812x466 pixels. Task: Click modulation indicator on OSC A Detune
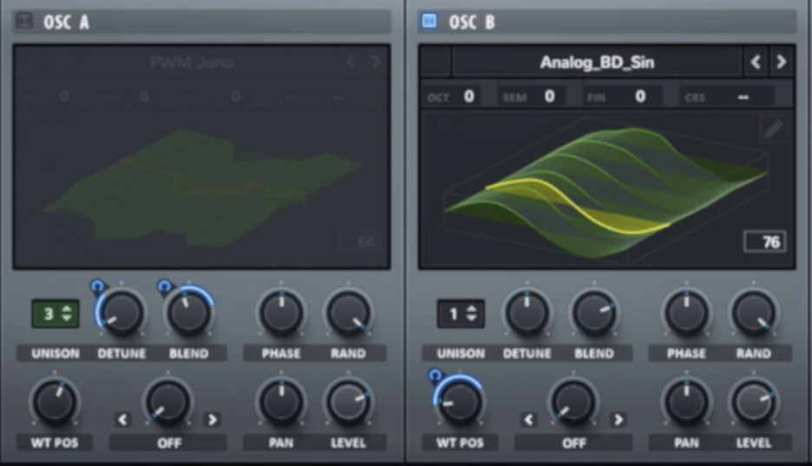click(x=97, y=286)
